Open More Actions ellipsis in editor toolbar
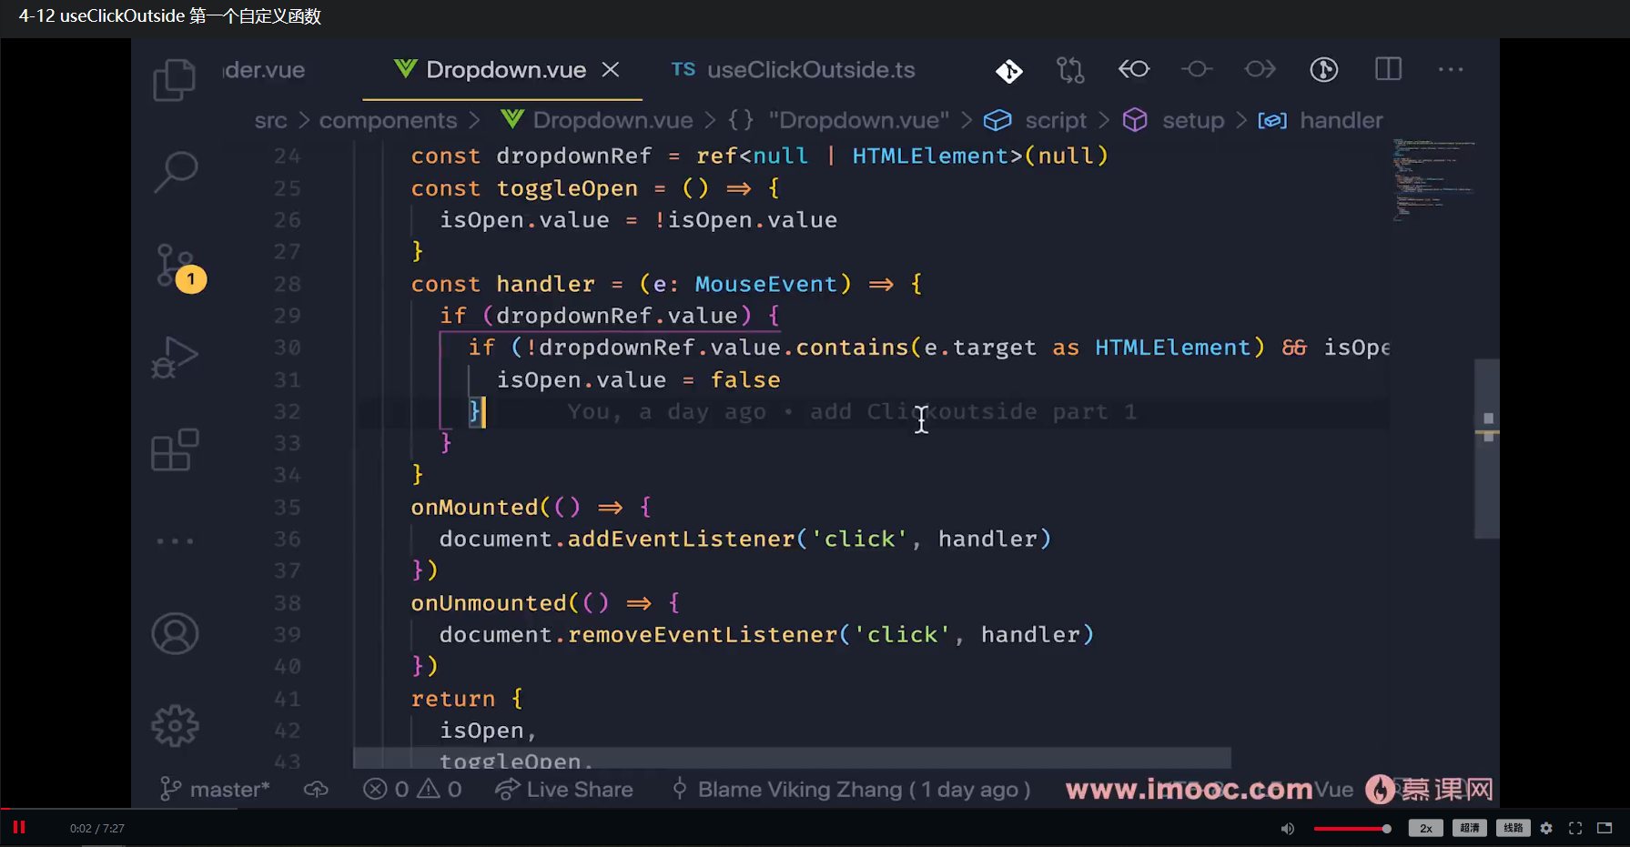The width and height of the screenshot is (1630, 847). (x=1451, y=69)
